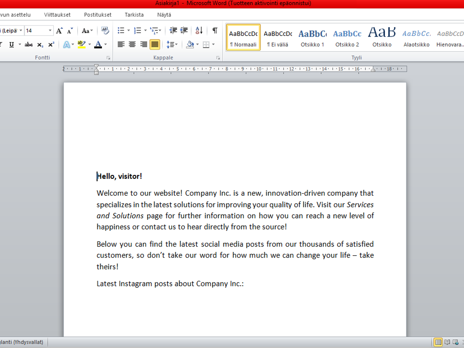Toggle justified text alignment
The width and height of the screenshot is (464, 348).
[x=155, y=45]
